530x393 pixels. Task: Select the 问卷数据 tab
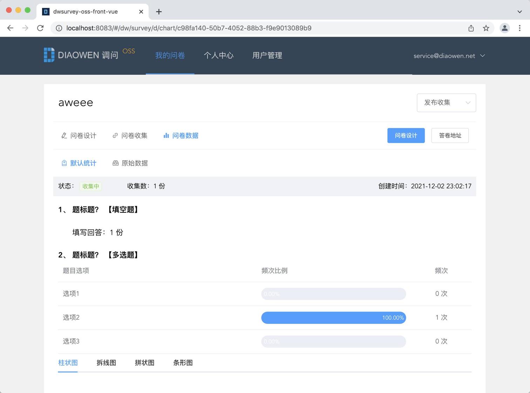point(181,135)
